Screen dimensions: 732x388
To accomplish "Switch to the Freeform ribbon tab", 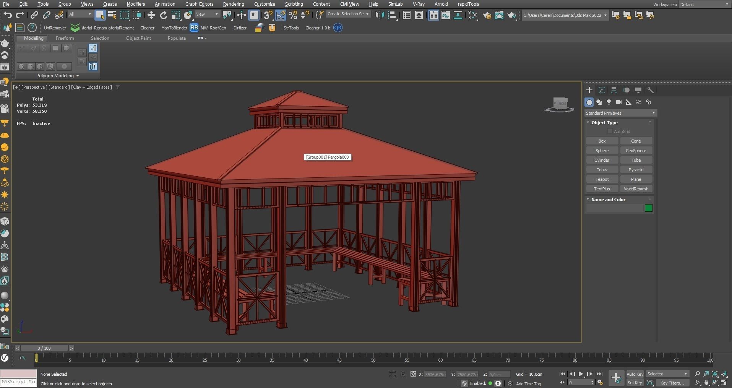I will pyautogui.click(x=65, y=38).
